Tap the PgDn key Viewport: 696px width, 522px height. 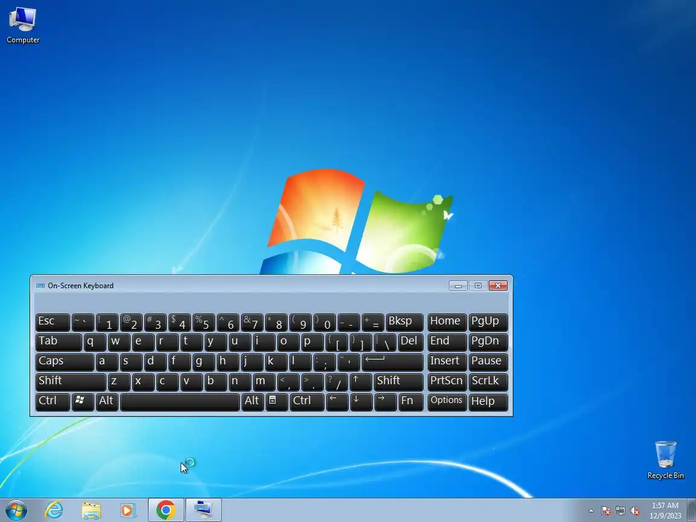click(x=488, y=342)
